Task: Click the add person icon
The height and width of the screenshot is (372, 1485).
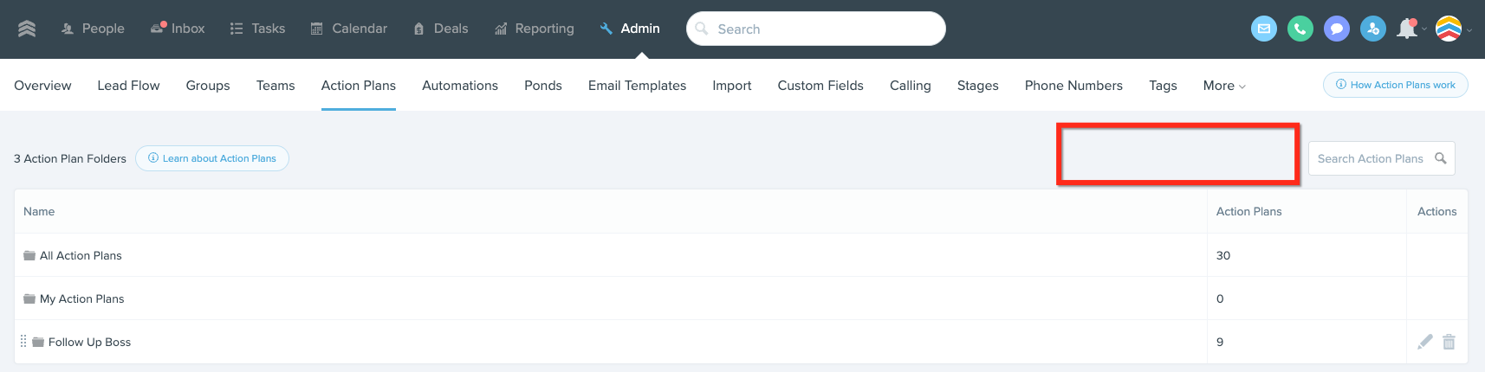Action: pyautogui.click(x=1373, y=29)
